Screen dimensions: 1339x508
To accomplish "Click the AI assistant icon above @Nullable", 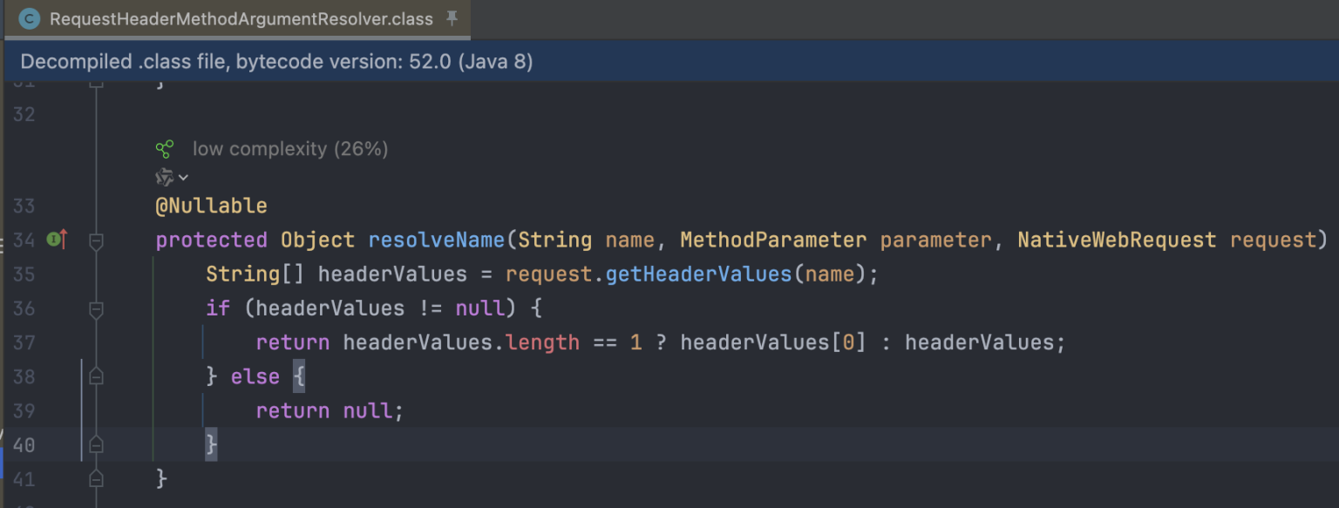I will tap(164, 178).
